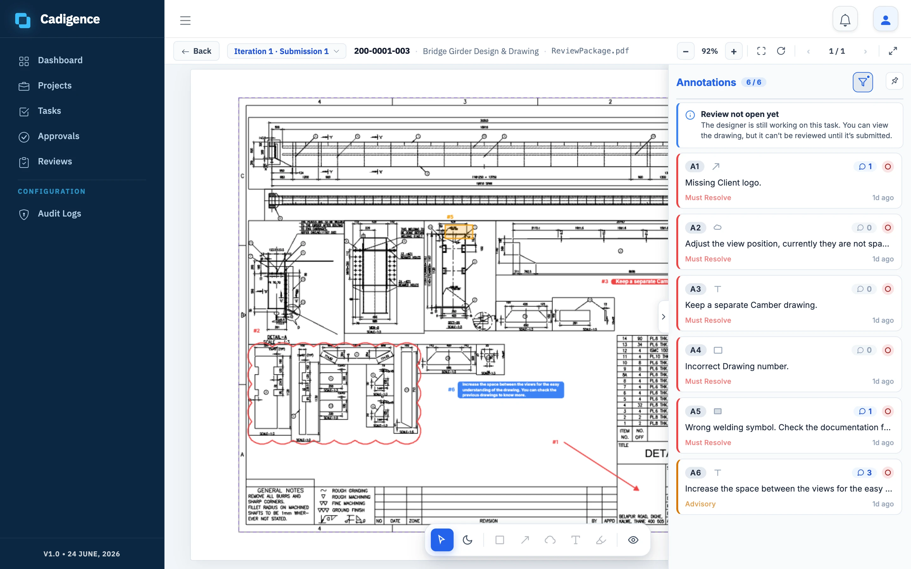Click drawing number 200-0001-003

(x=382, y=51)
